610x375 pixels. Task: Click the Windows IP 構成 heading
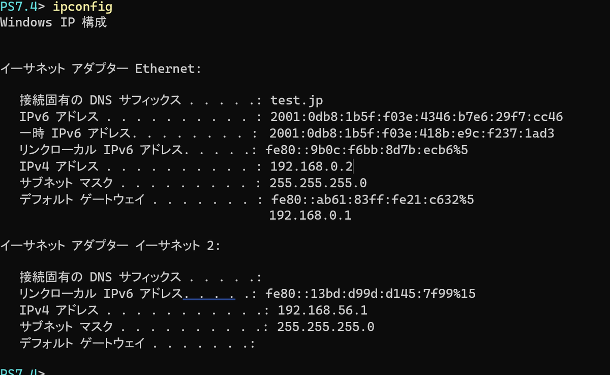pyautogui.click(x=53, y=22)
